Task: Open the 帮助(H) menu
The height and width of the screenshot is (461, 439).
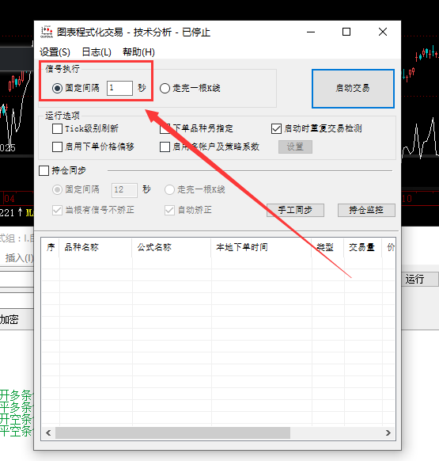Action: [138, 52]
